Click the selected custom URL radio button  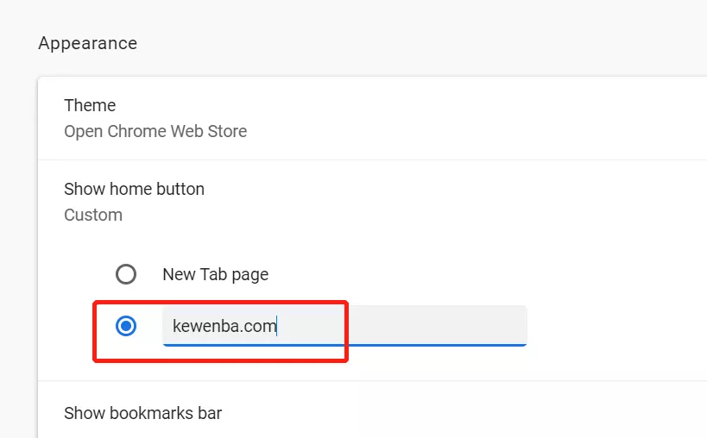(x=126, y=326)
